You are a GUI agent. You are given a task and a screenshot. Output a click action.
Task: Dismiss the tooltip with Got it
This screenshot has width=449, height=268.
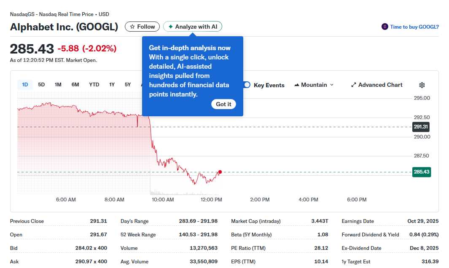pos(223,104)
